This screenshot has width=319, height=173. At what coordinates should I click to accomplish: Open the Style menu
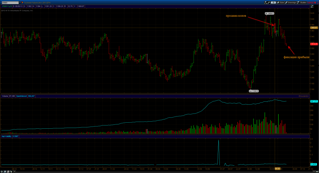[281, 2]
